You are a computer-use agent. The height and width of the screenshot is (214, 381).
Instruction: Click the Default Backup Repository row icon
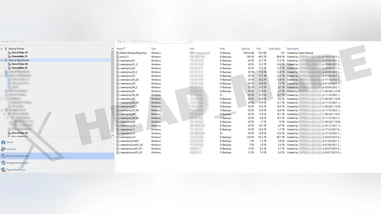coord(118,53)
